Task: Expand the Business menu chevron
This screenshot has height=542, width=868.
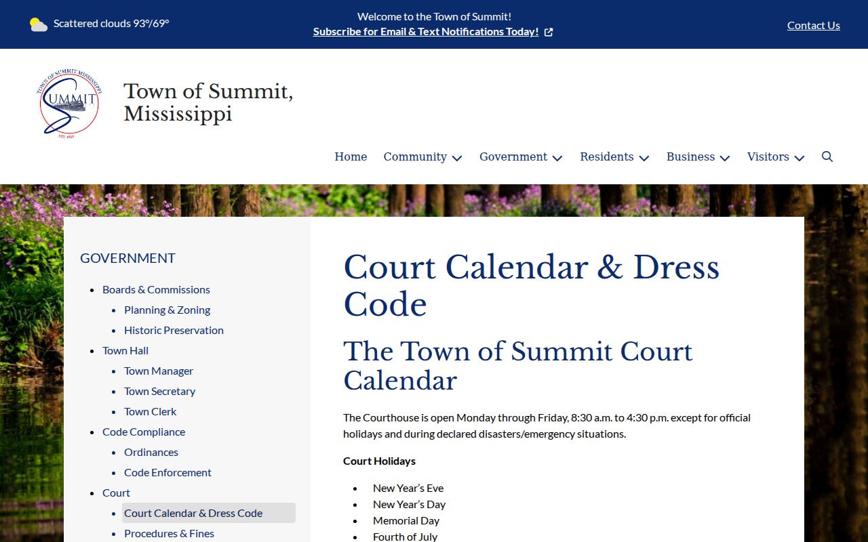Action: point(725,158)
